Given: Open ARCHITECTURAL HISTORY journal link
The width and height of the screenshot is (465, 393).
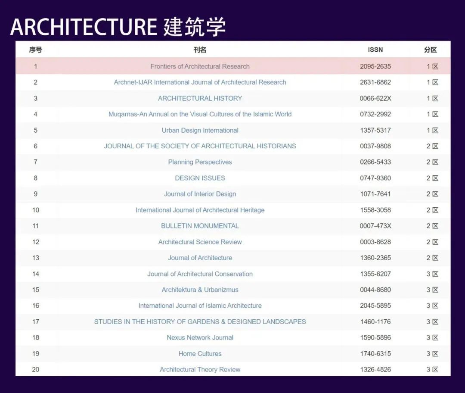Looking at the screenshot, I should (200, 98).
